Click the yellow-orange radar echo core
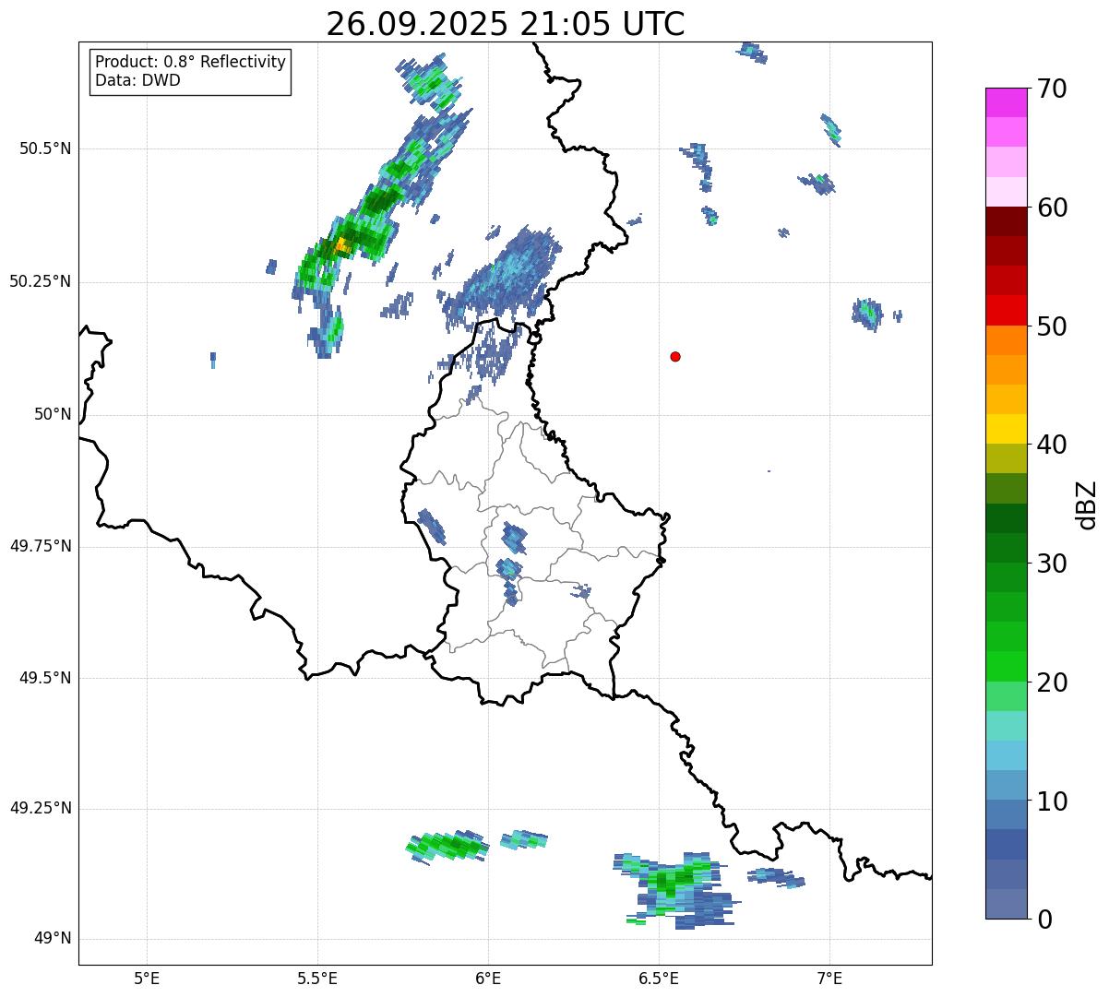The height and width of the screenshot is (997, 1109). click(x=341, y=244)
